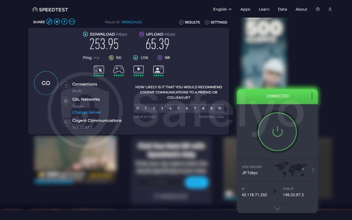Screen dimensions: 352x220
Task: Click the VPN world map
Action: [x=291, y=169]
